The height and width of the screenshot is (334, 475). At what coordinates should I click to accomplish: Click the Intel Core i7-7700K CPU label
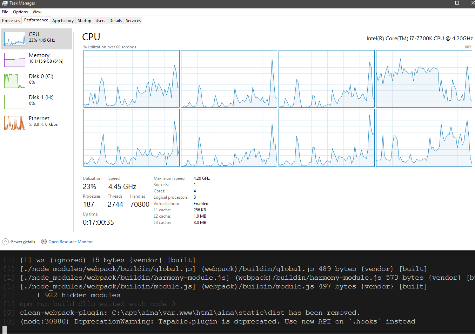click(x=420, y=39)
